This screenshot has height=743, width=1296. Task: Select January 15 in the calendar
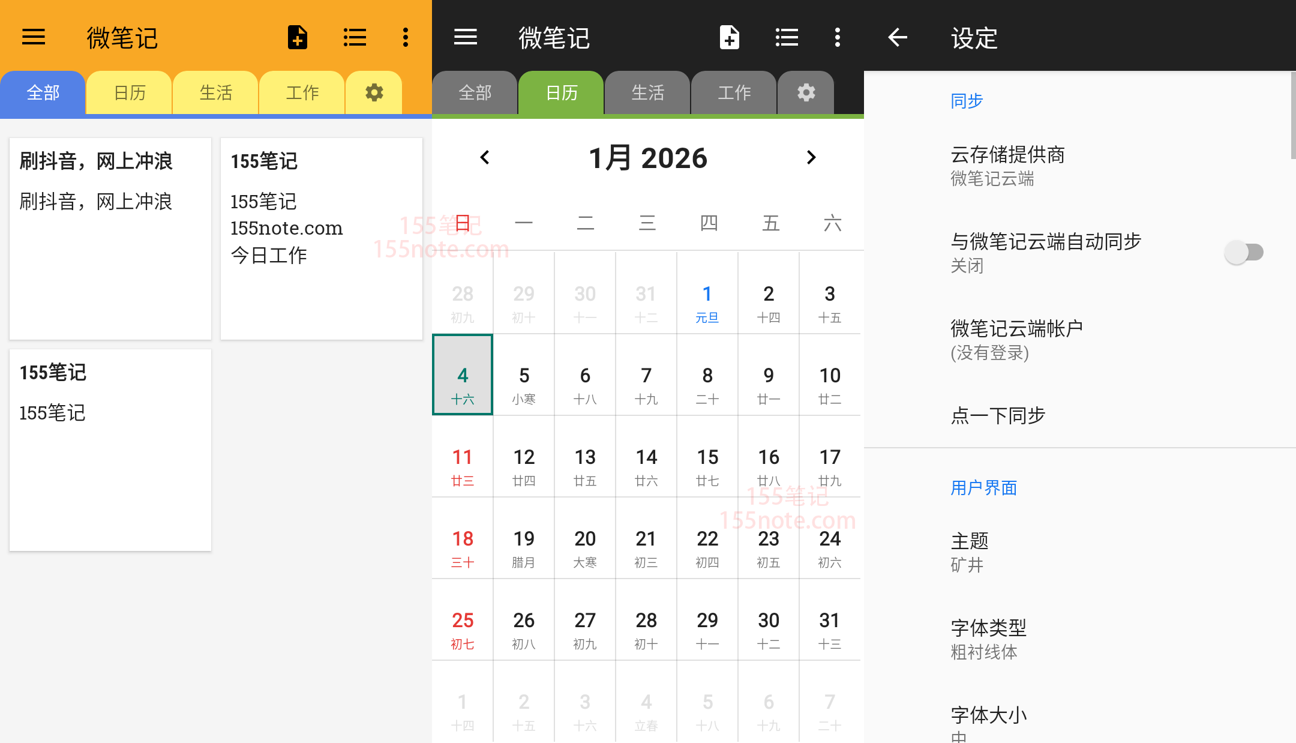tap(707, 465)
